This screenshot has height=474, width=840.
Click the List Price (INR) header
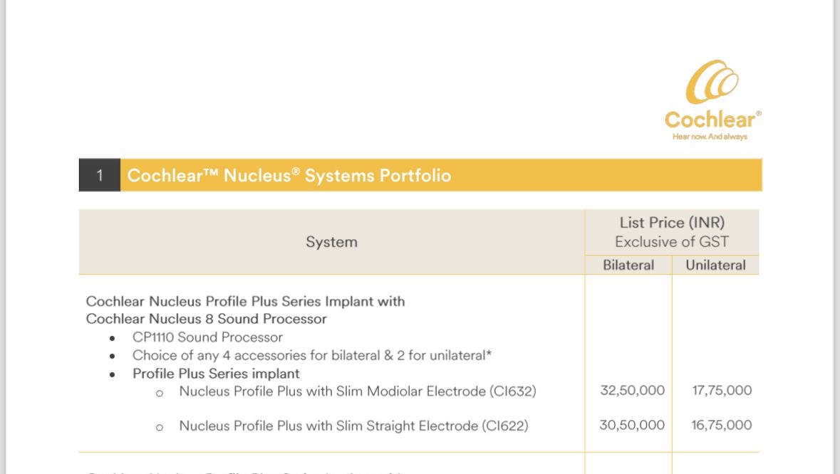coord(672,223)
